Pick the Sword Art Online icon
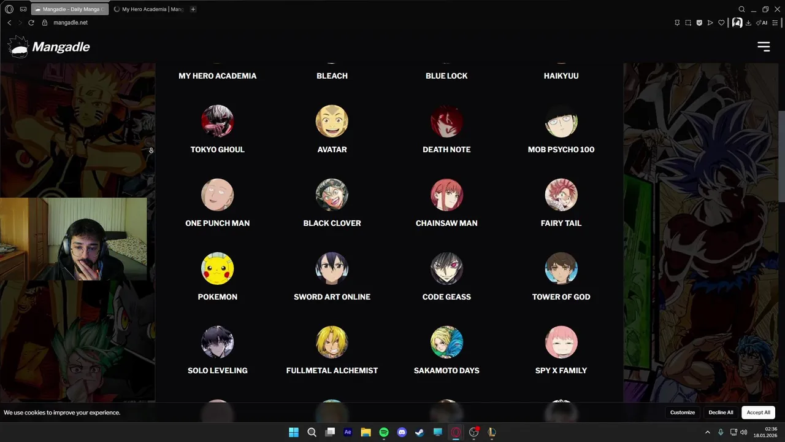The image size is (785, 442). (x=332, y=268)
